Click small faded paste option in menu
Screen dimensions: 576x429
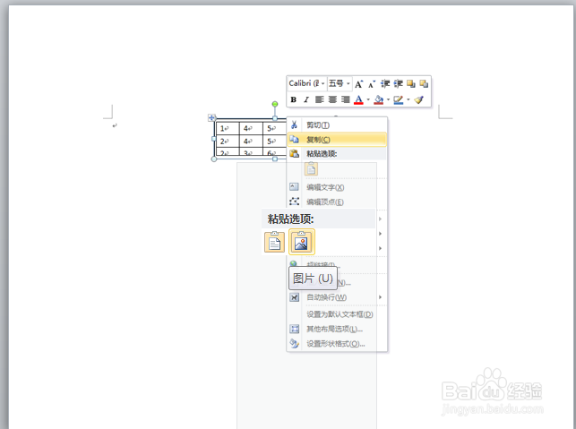(x=311, y=168)
